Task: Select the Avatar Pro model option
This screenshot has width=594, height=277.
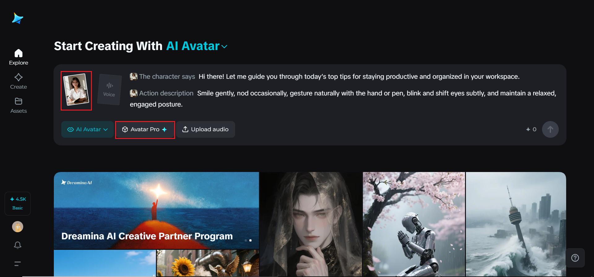Action: (145, 129)
